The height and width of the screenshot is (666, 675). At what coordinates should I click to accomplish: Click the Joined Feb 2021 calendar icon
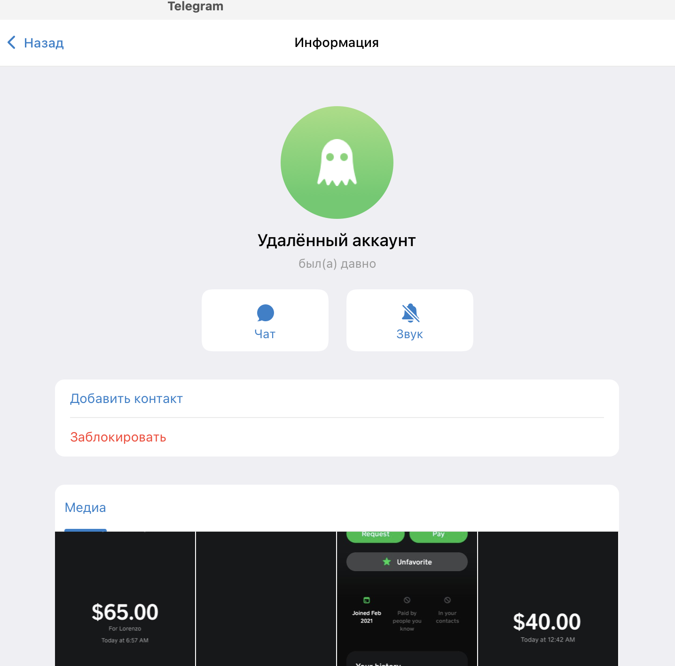tap(367, 600)
